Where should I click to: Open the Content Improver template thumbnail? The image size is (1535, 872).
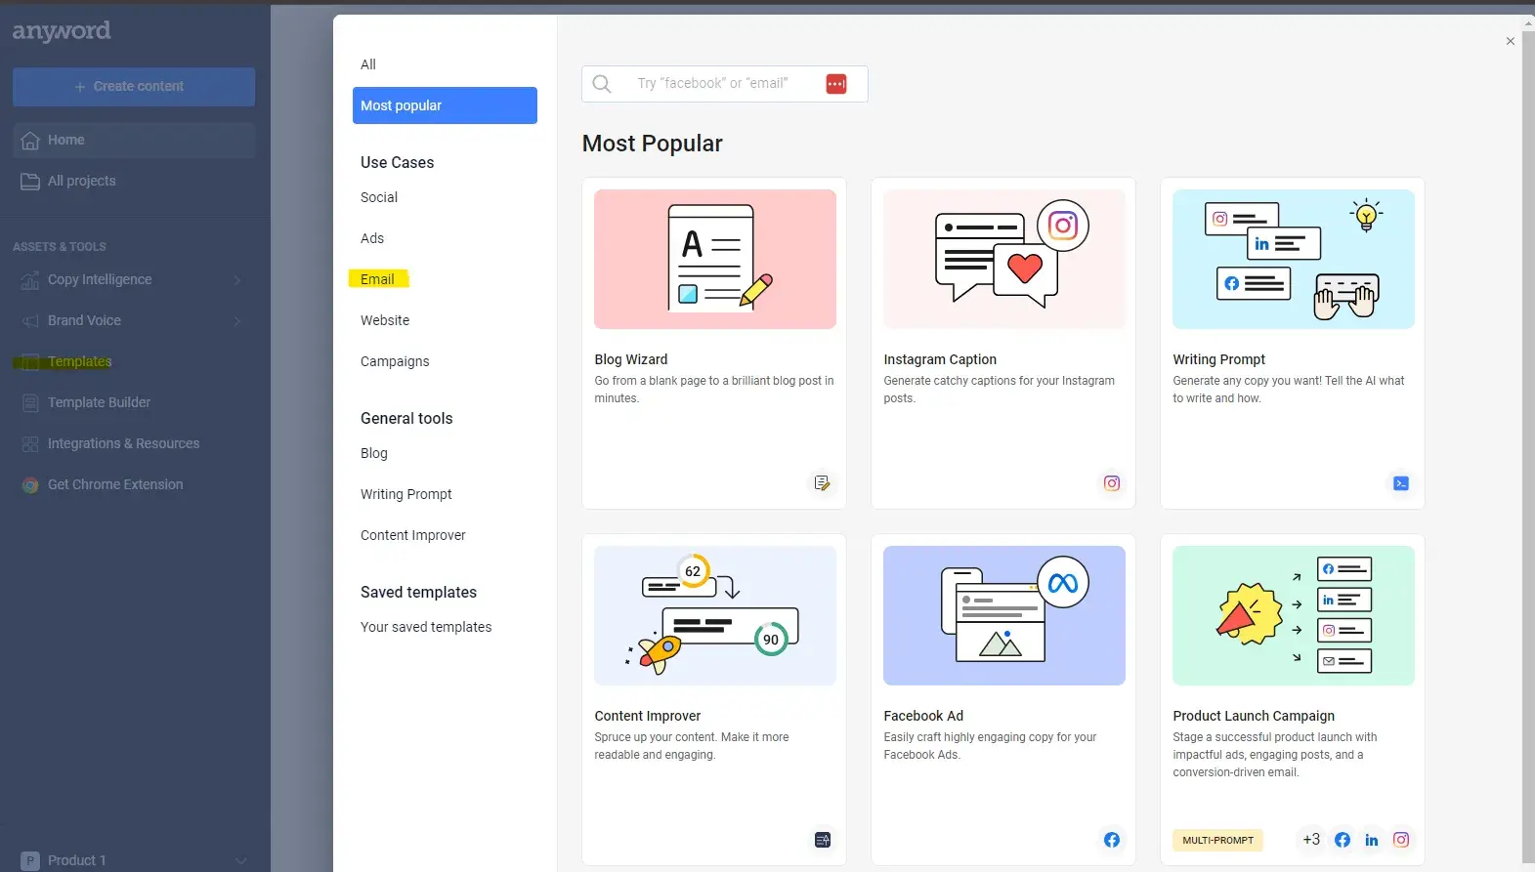[x=714, y=615]
